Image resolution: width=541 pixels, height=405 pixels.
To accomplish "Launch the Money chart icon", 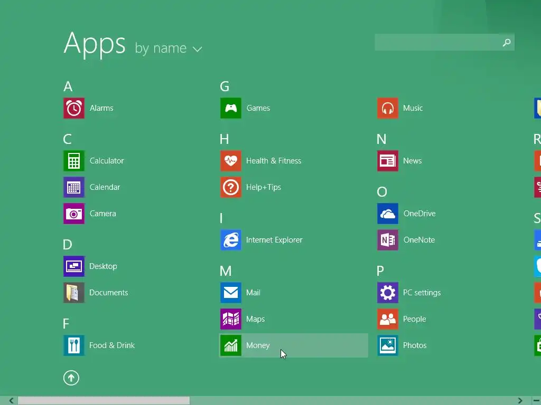I will click(231, 345).
